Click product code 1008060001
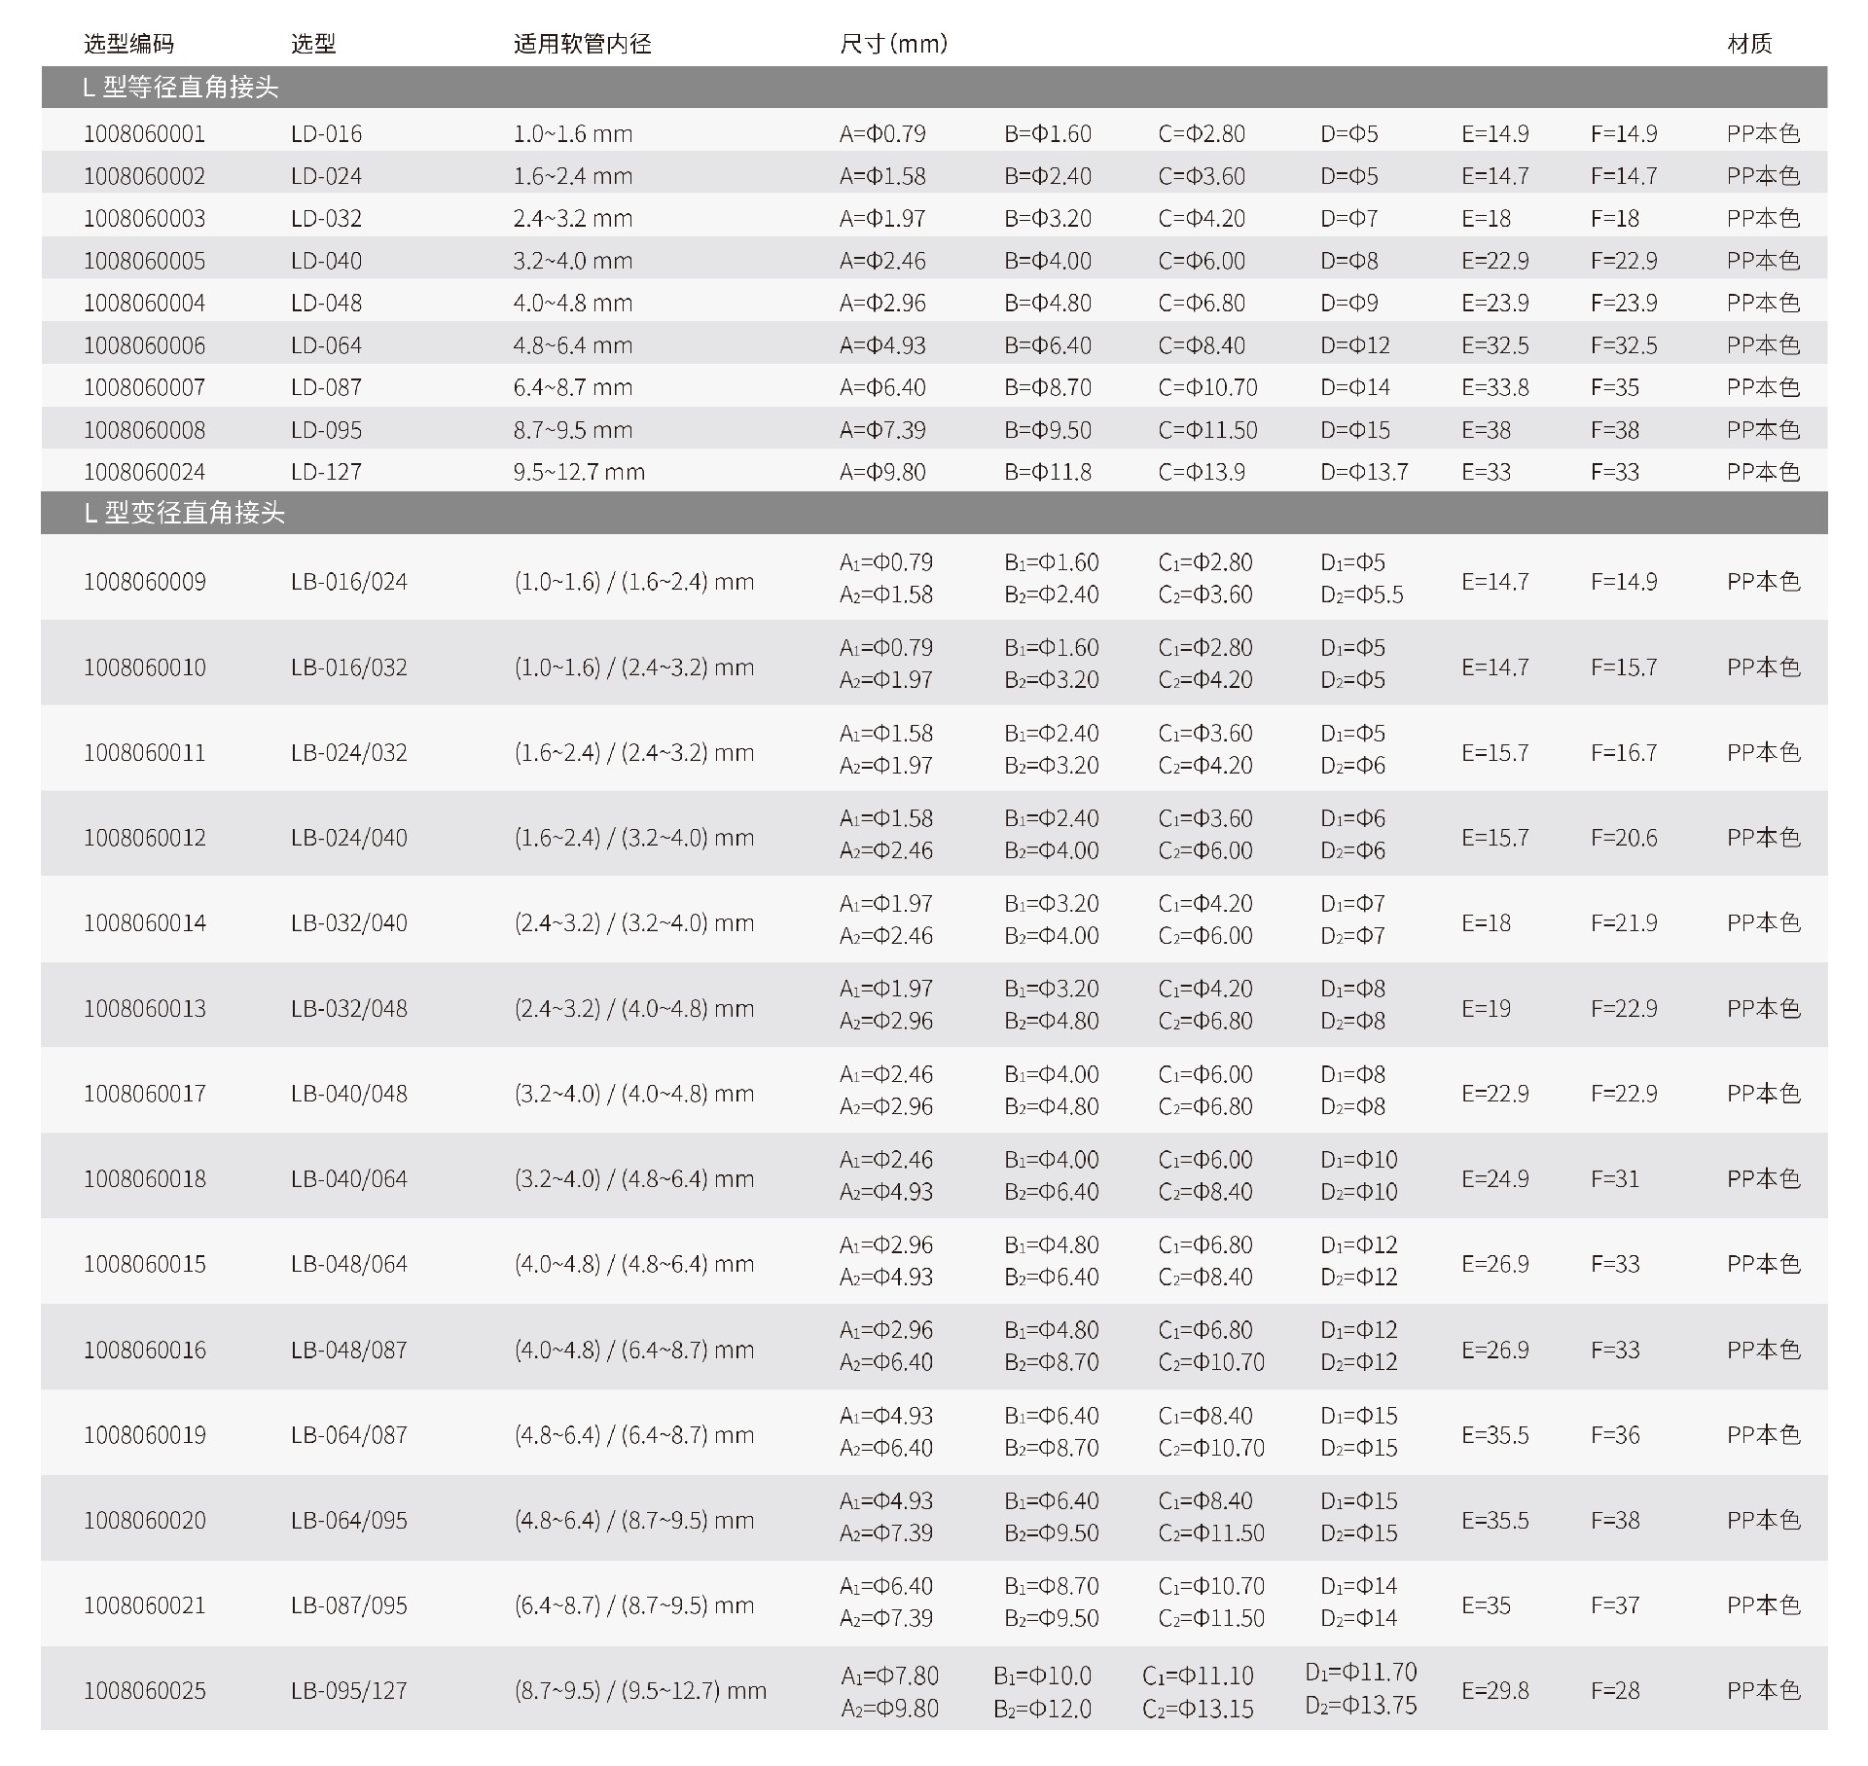The height and width of the screenshot is (1766, 1868). click(x=144, y=133)
